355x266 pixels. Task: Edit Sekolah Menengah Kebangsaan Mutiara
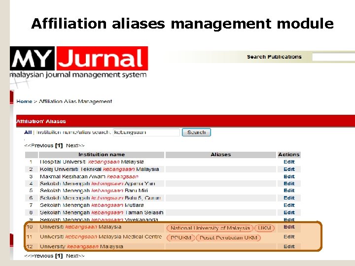[289, 205]
